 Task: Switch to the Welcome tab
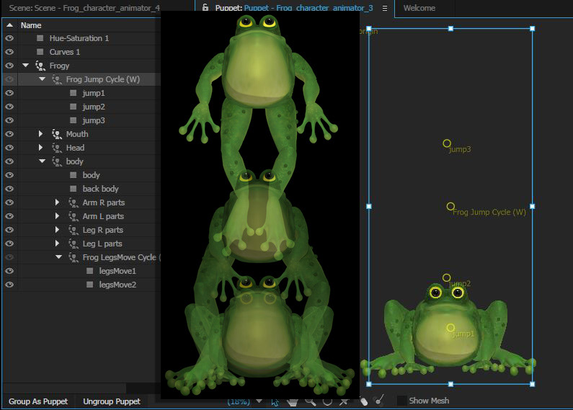[x=419, y=9]
